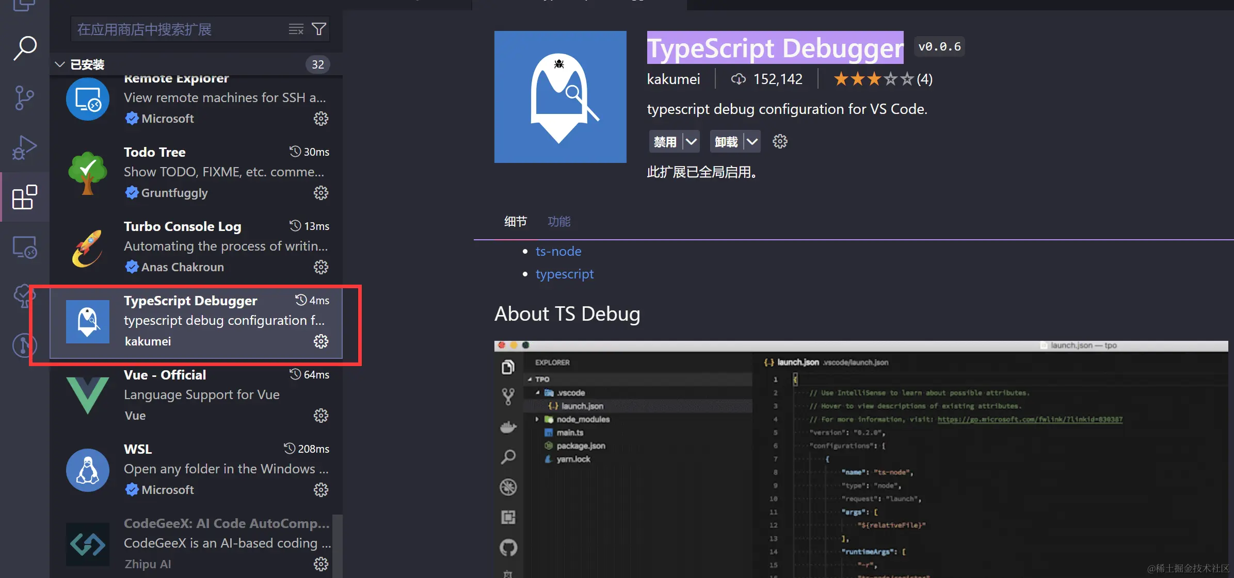The height and width of the screenshot is (578, 1234).
Task: Open Turbo Console Log gear menu
Action: point(321,267)
